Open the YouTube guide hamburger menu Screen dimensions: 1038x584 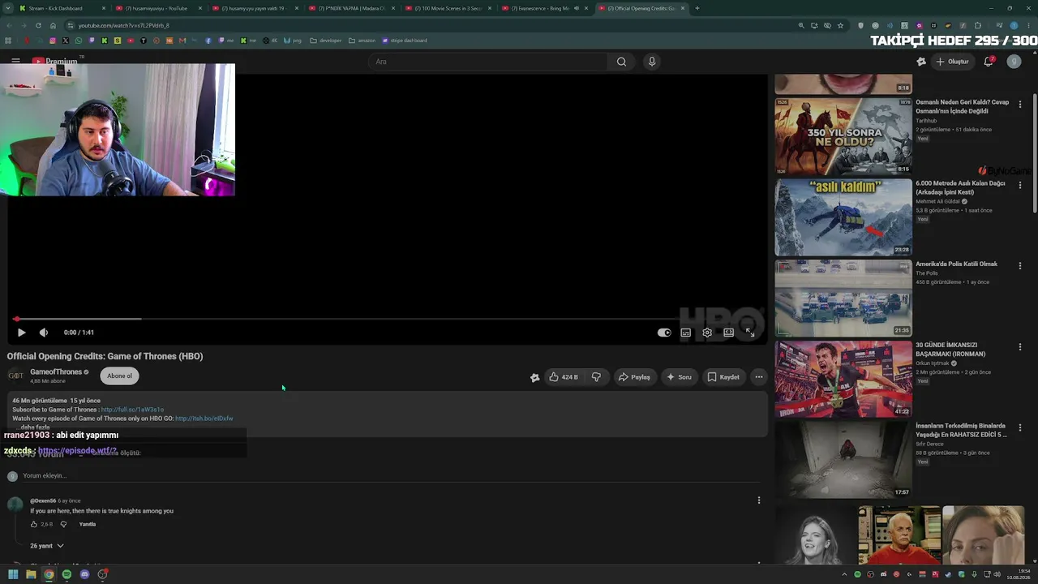coord(15,62)
